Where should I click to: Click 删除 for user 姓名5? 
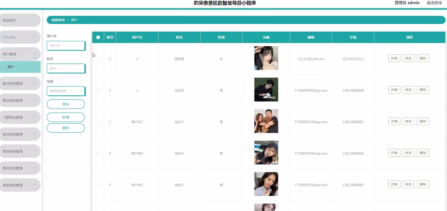coord(423,184)
